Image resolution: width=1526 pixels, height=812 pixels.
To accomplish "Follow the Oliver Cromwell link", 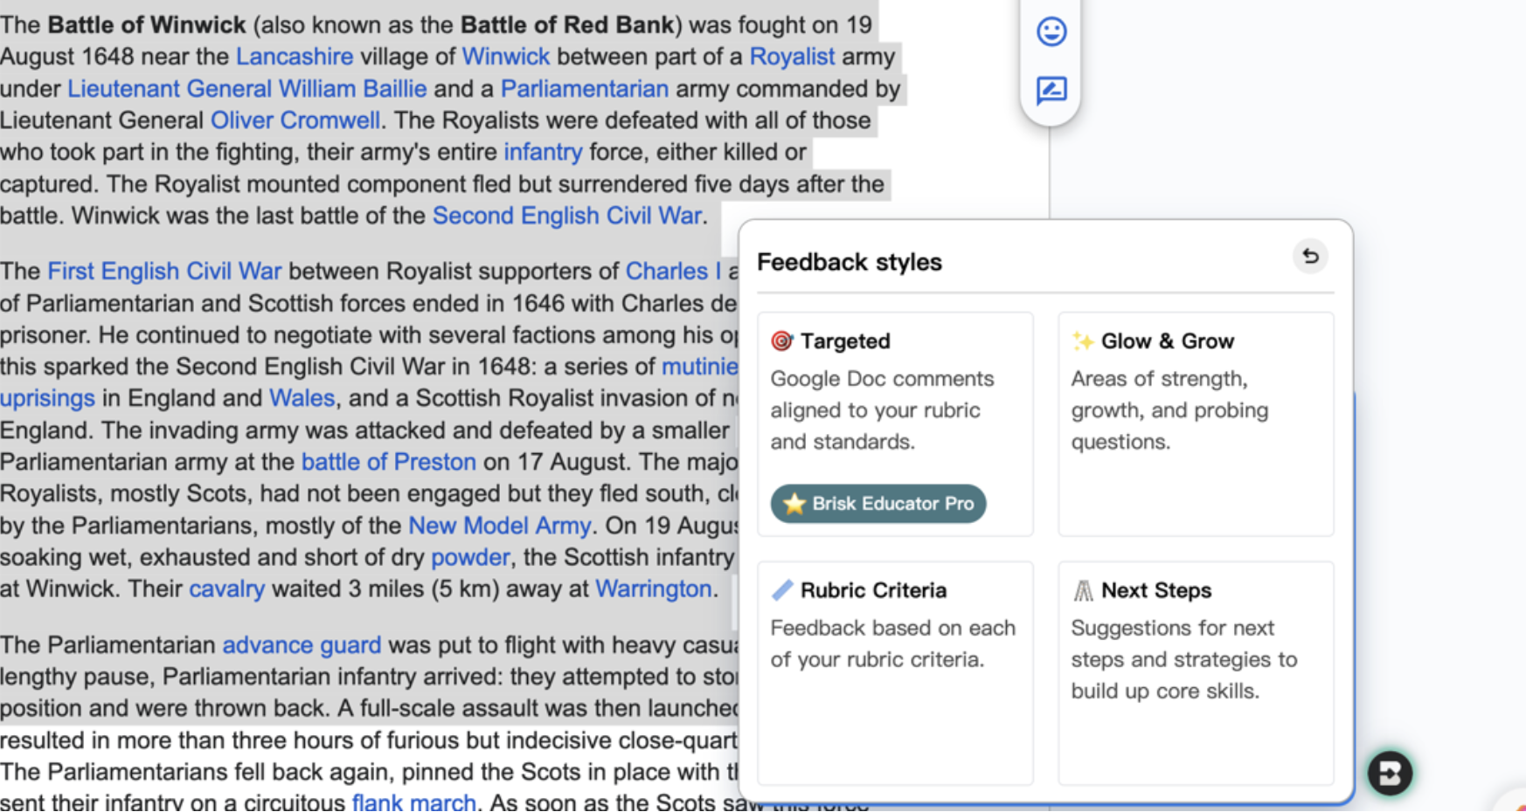I will pos(295,120).
